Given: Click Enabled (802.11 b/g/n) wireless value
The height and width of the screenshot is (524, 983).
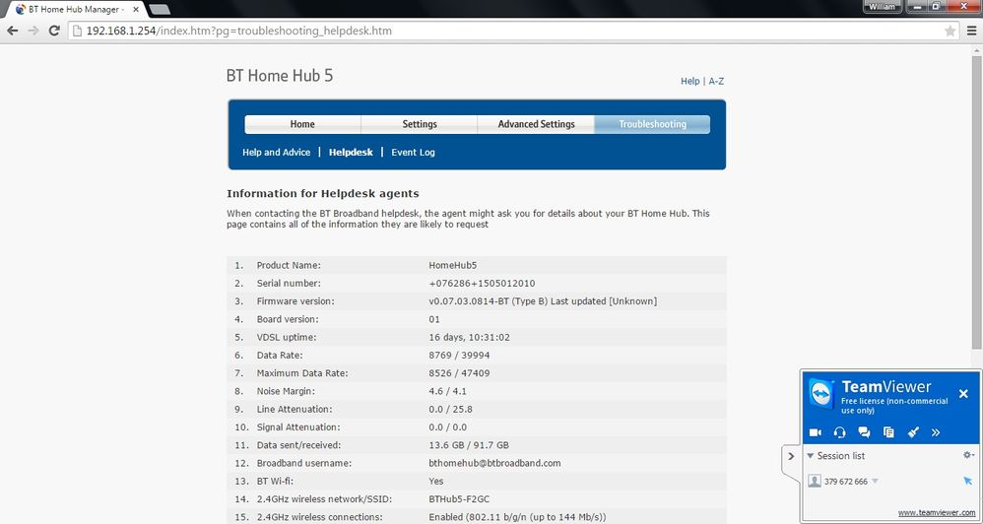Looking at the screenshot, I should (x=517, y=517).
